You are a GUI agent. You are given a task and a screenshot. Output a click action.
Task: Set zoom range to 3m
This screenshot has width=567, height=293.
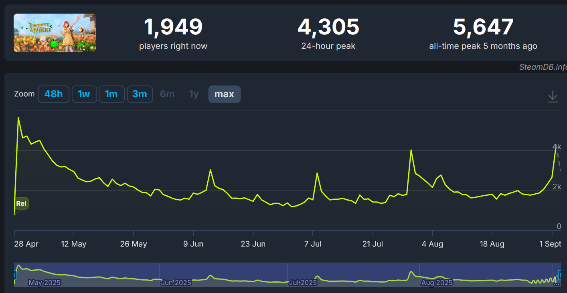pyautogui.click(x=140, y=94)
